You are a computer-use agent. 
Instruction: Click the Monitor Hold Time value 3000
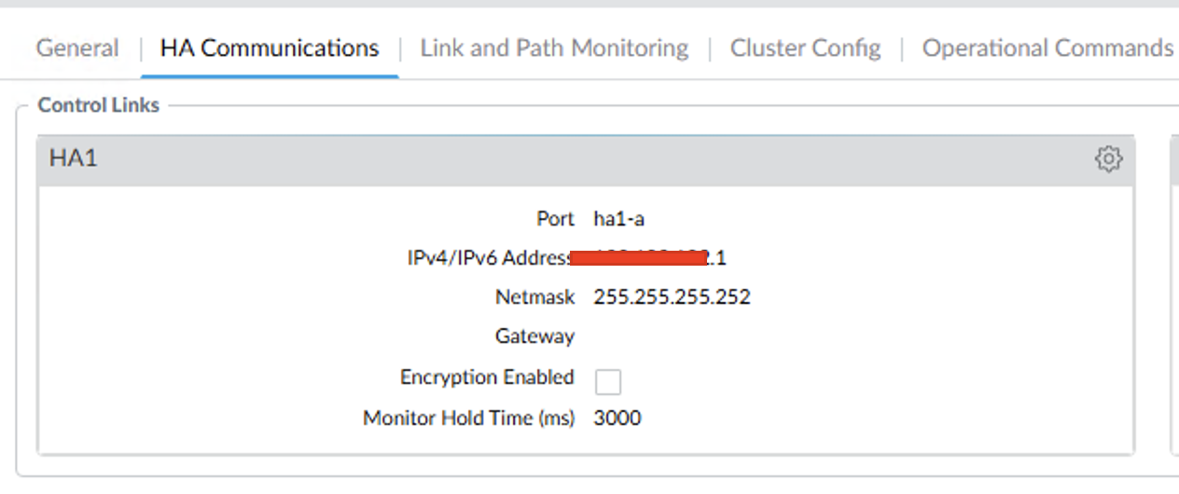click(x=617, y=418)
